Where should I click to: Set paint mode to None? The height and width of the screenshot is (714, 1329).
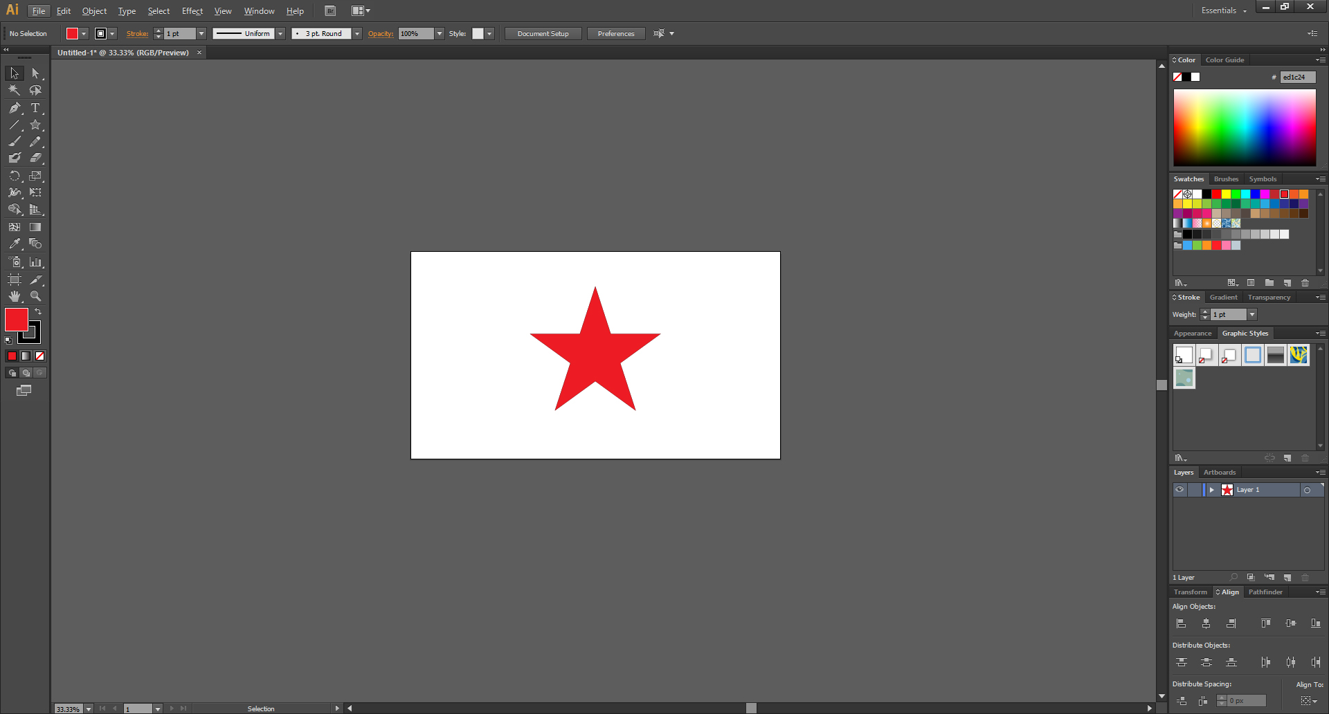pyautogui.click(x=39, y=356)
